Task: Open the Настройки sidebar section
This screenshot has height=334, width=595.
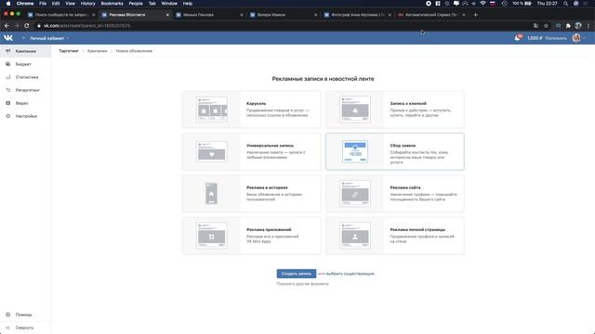Action: click(25, 116)
